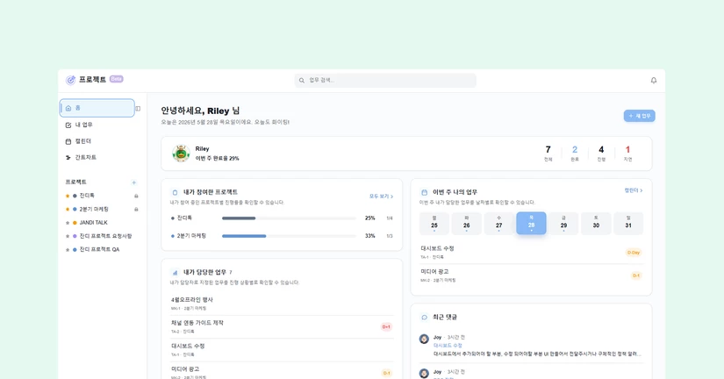
Task: Open task 4월오프라인 행사
Action: [282, 304]
